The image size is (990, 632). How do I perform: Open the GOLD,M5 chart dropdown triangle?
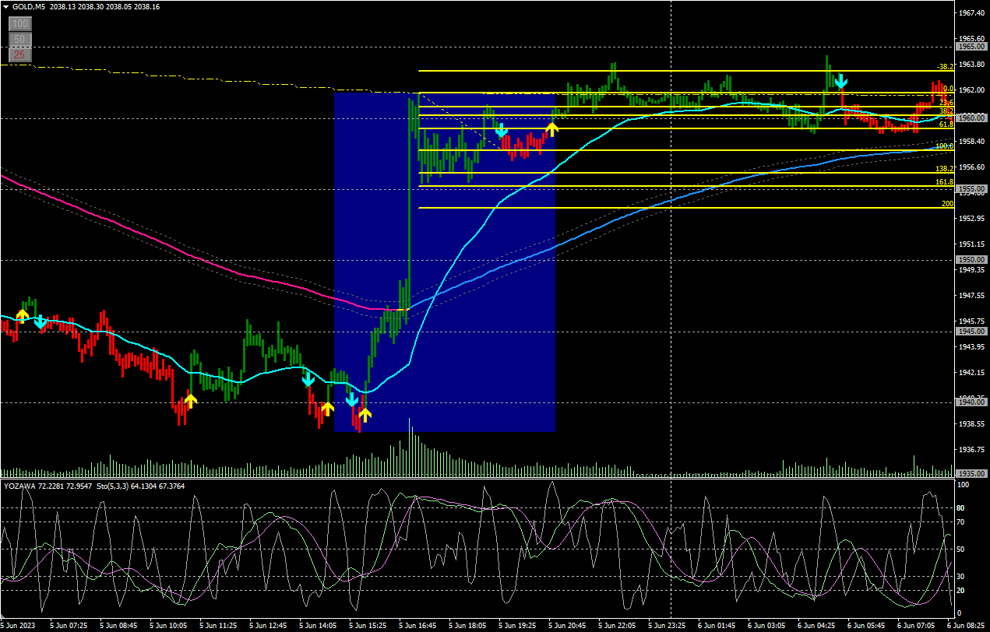5,6
